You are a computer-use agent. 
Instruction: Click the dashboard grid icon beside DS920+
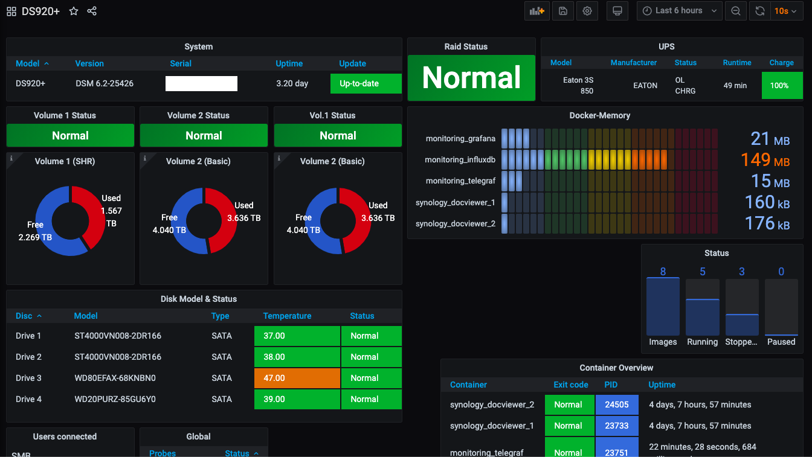click(11, 11)
